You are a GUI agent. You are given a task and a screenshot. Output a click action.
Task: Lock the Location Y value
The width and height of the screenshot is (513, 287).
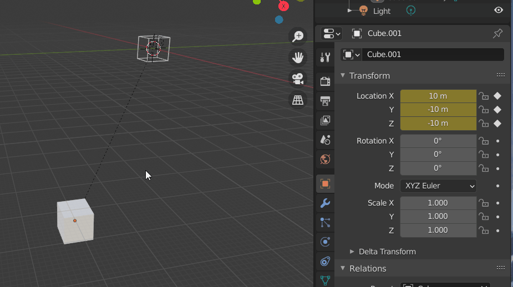pyautogui.click(x=484, y=110)
